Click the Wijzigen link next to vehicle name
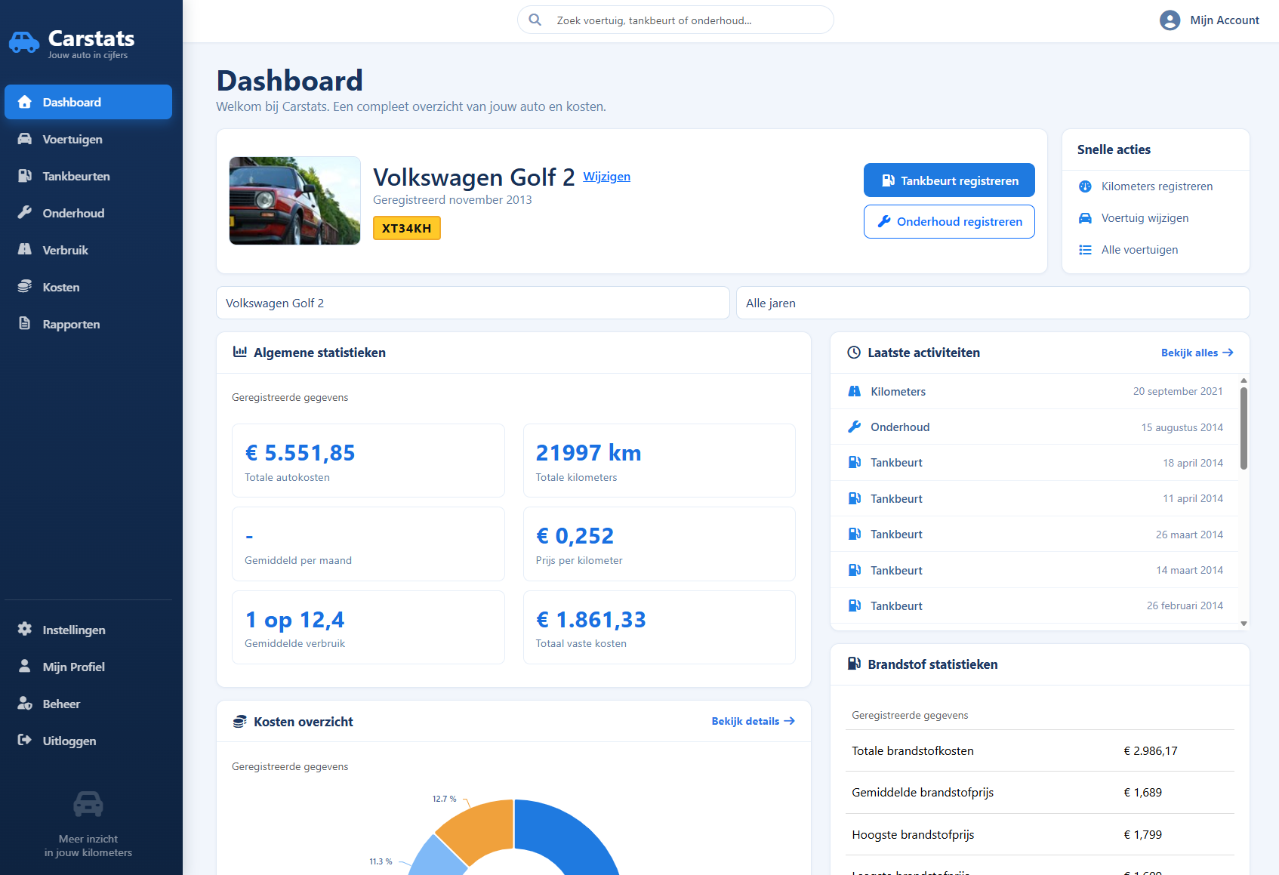Image resolution: width=1279 pixels, height=875 pixels. click(x=606, y=177)
